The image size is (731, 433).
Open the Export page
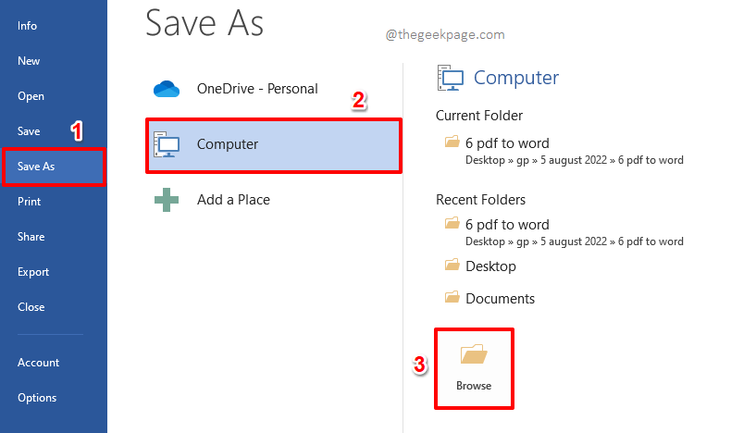(x=32, y=272)
